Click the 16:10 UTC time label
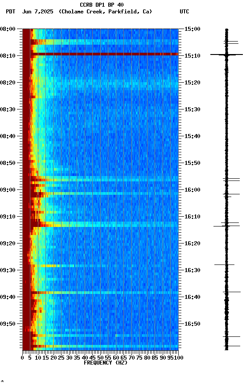The height and width of the screenshot is (386, 246). 193,217
